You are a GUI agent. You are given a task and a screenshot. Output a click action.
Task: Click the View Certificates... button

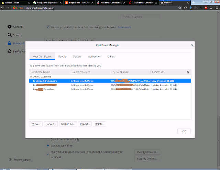[x=147, y=152]
